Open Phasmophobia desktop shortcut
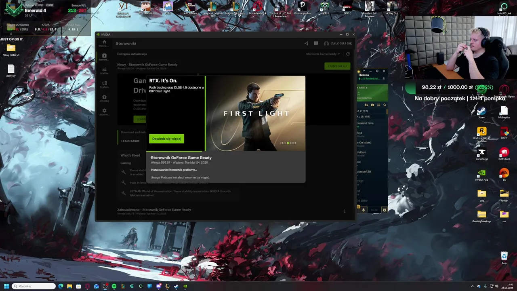 (x=302, y=8)
